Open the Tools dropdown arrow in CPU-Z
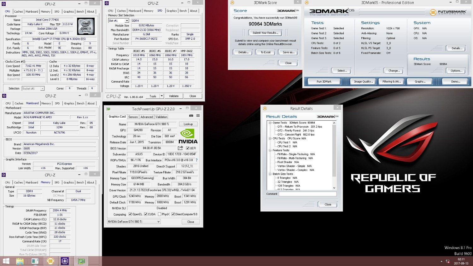This screenshot has height=266, width=473. point(162,96)
